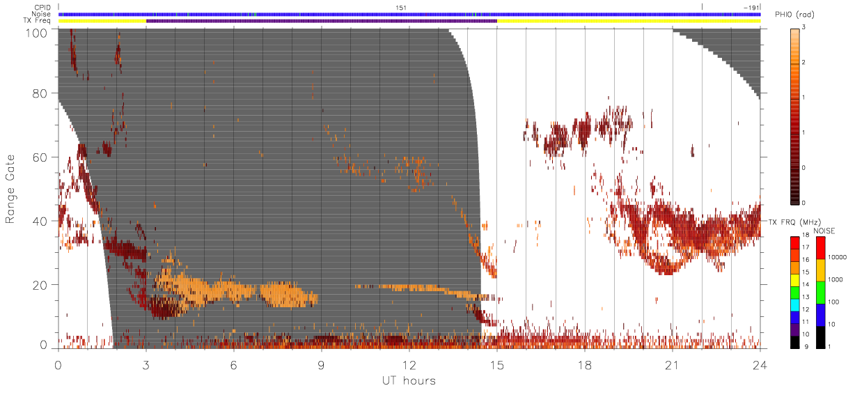The width and height of the screenshot is (855, 395).
Task: Click the '80' tick on Range Gate axis
Action: coord(41,93)
